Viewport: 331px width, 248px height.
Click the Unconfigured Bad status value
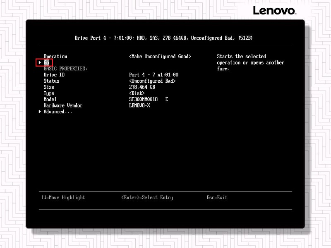[x=152, y=81]
